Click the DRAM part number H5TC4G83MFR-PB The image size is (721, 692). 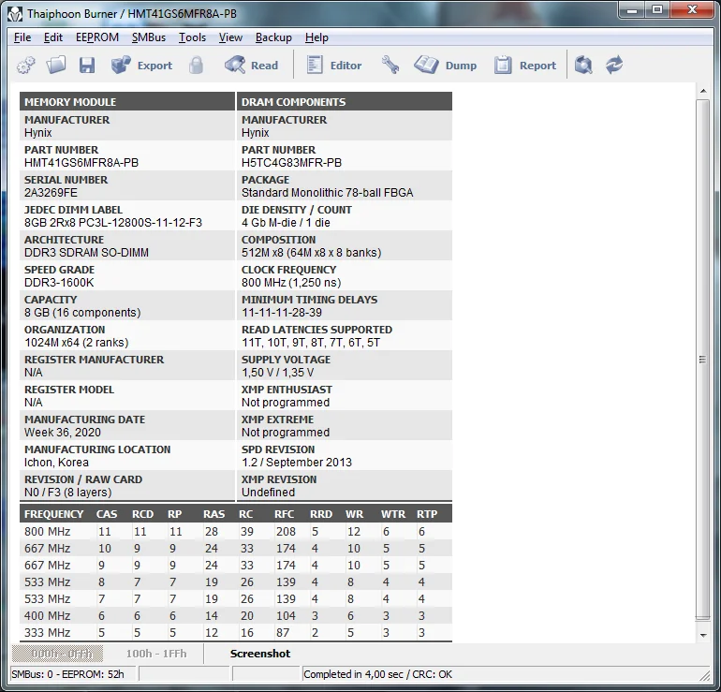point(291,163)
